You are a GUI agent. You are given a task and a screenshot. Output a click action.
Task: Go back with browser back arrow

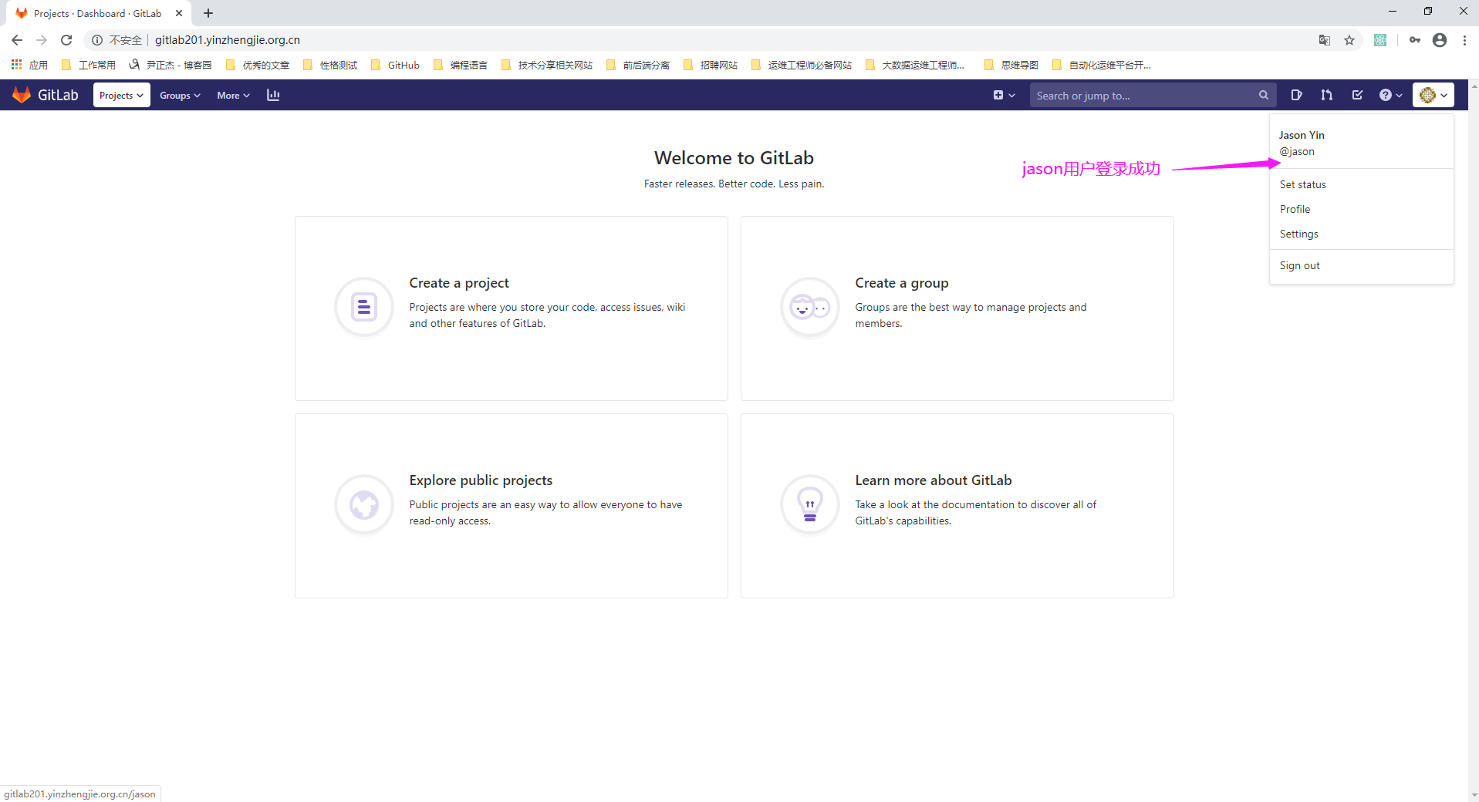(17, 40)
